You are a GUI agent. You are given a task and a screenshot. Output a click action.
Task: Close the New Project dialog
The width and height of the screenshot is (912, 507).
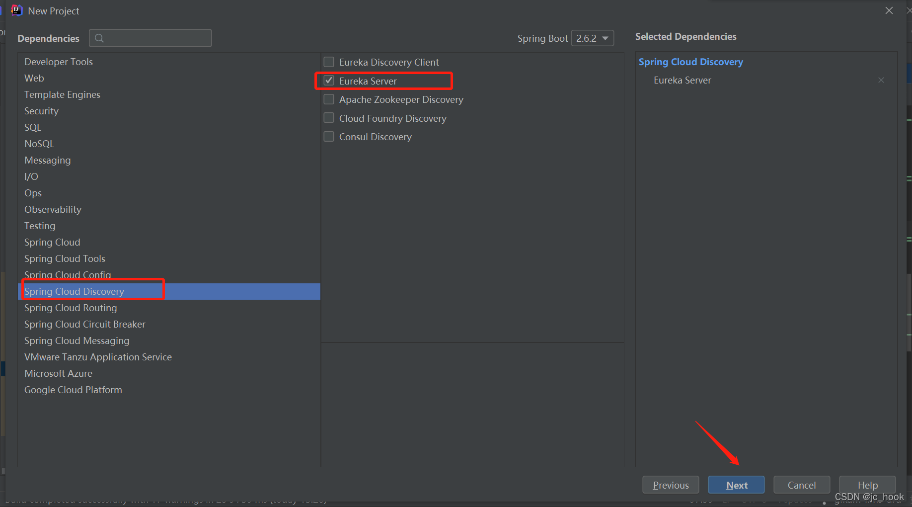tap(889, 10)
